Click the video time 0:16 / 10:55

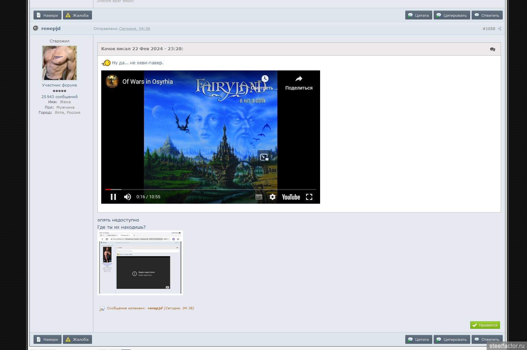(148, 197)
